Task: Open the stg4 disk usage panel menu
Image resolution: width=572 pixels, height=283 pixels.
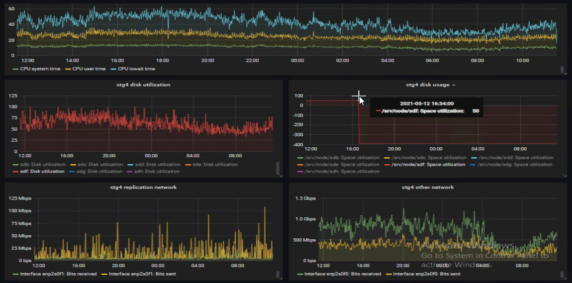Action: pyautogui.click(x=428, y=85)
